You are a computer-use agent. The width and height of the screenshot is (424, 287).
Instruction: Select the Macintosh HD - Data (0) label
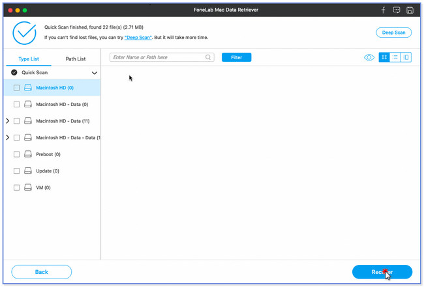click(x=62, y=104)
